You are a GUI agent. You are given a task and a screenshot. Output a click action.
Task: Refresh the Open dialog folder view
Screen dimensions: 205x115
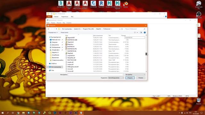coord(122,29)
